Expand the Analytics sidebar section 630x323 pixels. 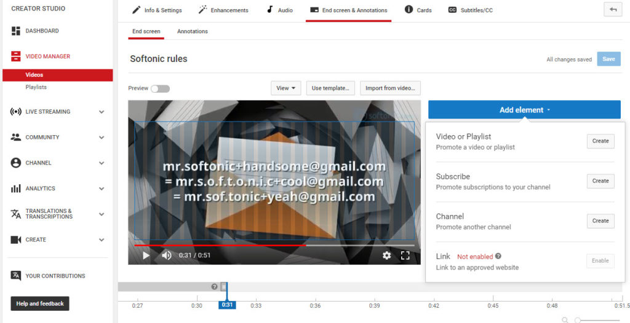point(102,189)
